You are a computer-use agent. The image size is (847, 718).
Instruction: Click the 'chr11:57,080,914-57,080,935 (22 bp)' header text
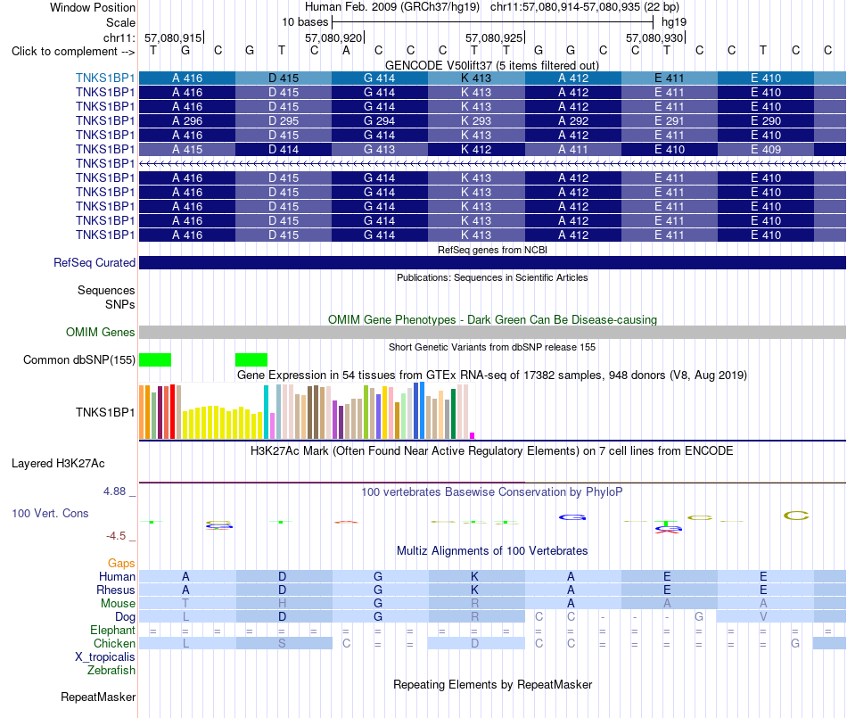point(585,7)
